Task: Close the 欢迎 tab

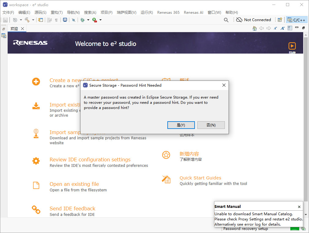Action: pyautogui.click(x=22, y=28)
